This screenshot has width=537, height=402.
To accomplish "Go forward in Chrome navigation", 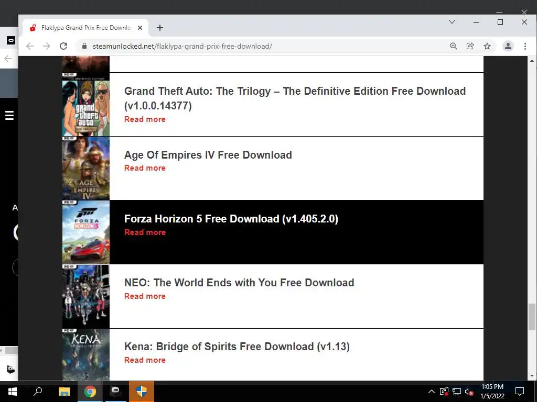I will pos(47,46).
